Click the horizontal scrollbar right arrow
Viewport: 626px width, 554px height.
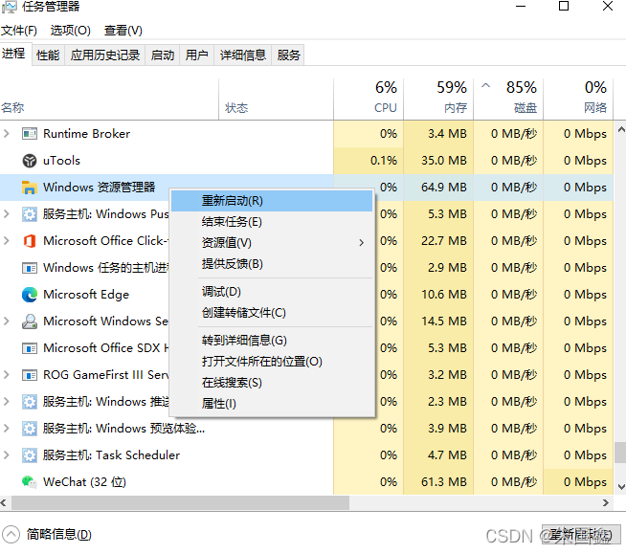606,503
